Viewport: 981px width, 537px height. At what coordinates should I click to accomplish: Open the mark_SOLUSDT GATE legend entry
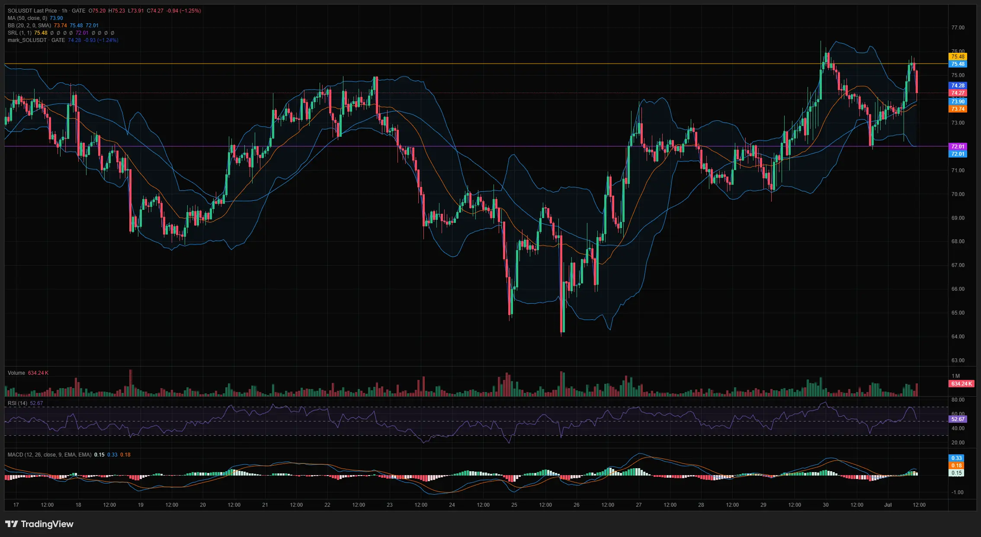(x=36, y=40)
